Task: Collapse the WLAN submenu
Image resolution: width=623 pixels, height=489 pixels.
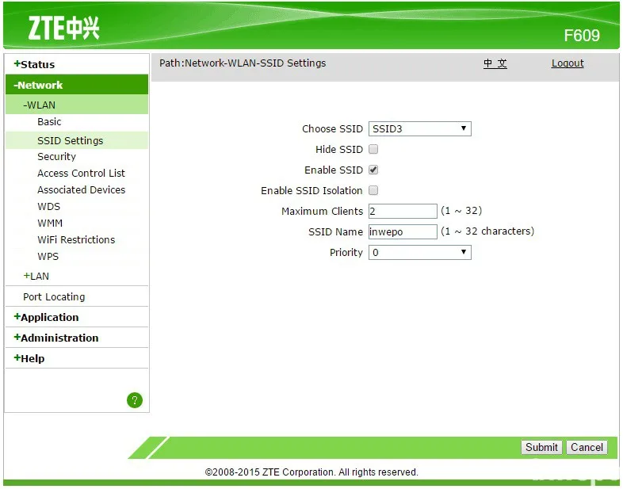Action: pos(39,105)
